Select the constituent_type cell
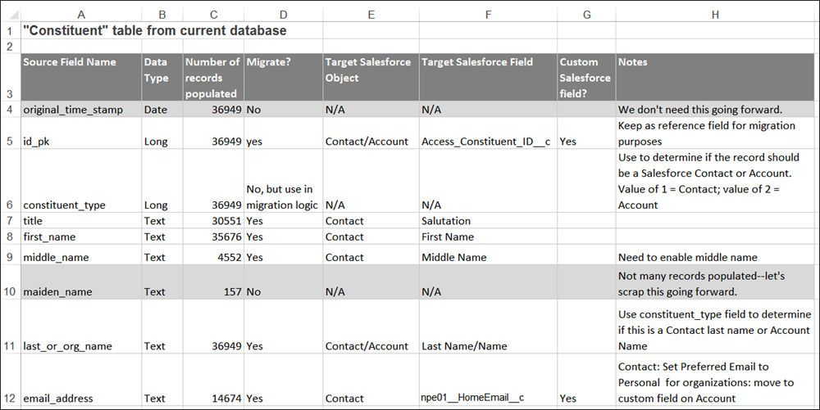Image resolution: width=820 pixels, height=410 pixels. (x=81, y=181)
